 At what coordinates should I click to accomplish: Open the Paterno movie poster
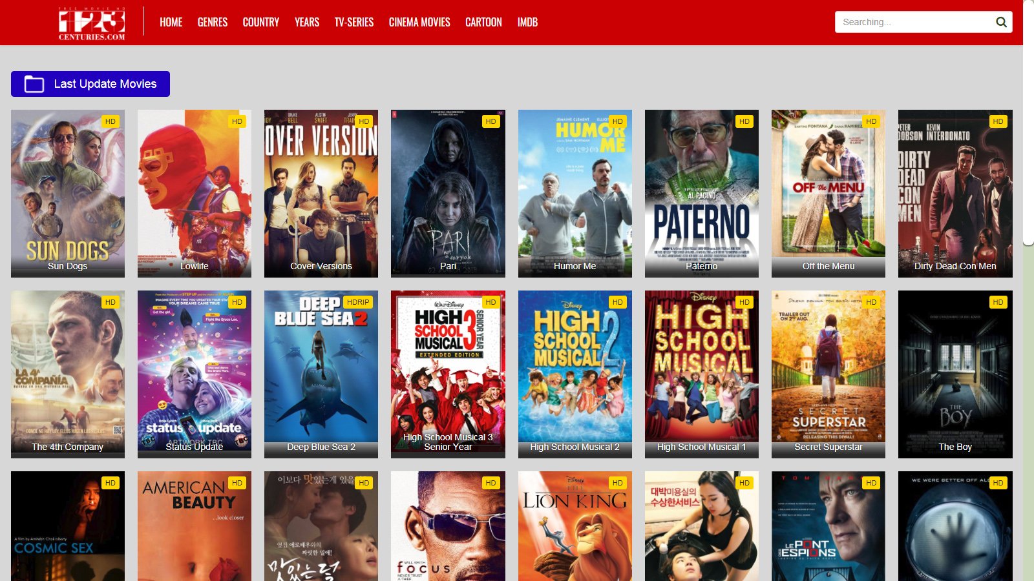coord(702,194)
